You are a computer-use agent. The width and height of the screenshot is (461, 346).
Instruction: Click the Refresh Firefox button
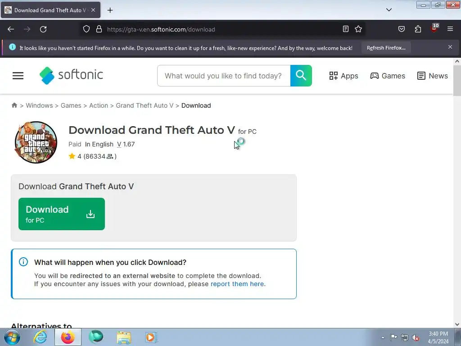coord(386,48)
